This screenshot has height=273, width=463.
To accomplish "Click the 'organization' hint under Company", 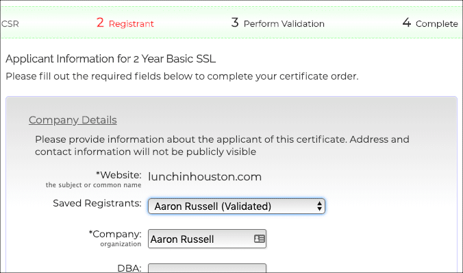I will coord(121,244).
